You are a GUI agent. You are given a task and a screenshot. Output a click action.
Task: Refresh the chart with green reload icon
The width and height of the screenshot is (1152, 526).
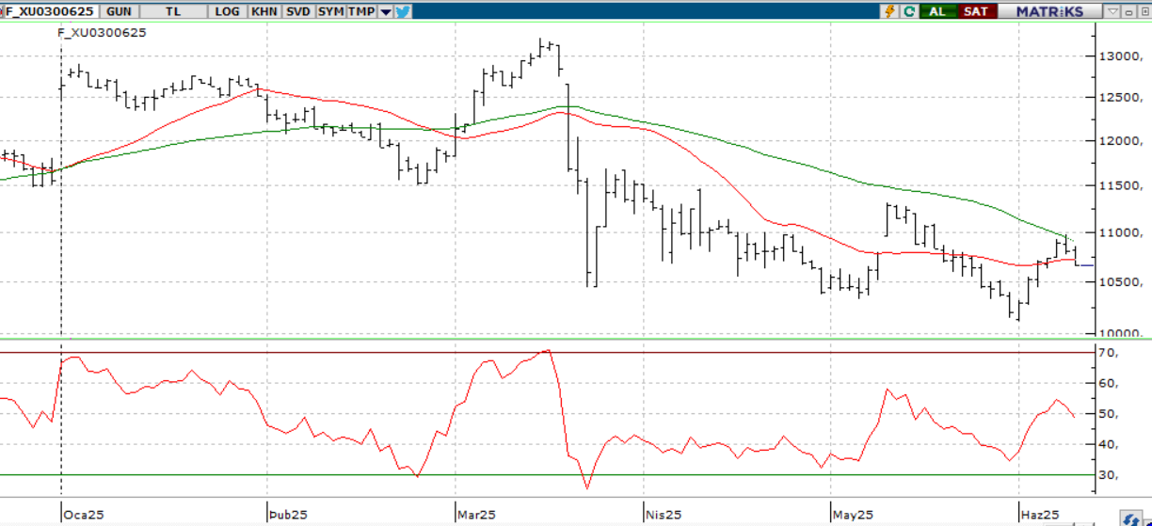(909, 11)
